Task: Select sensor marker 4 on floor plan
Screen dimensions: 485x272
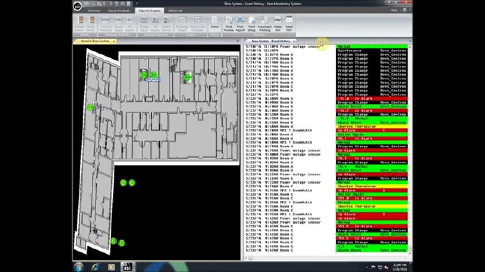Action: coord(187,77)
